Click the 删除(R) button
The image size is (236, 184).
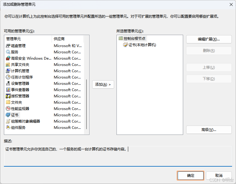(x=209, y=51)
